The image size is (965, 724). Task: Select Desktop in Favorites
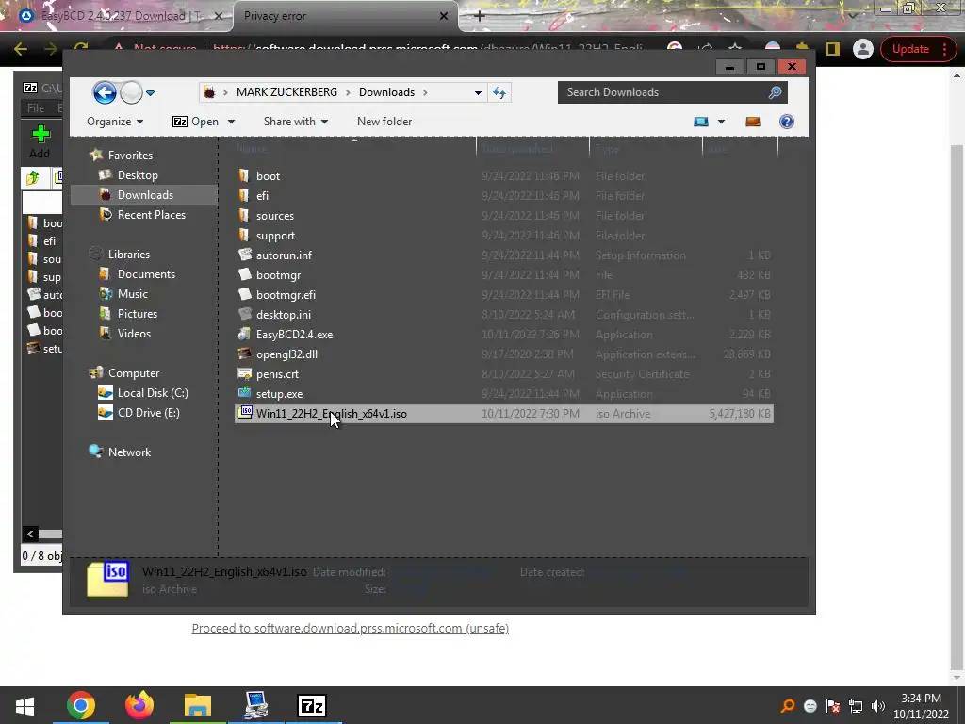coord(138,174)
